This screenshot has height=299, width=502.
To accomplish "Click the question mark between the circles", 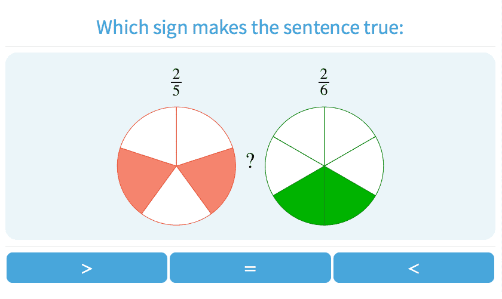I will tap(250, 161).
